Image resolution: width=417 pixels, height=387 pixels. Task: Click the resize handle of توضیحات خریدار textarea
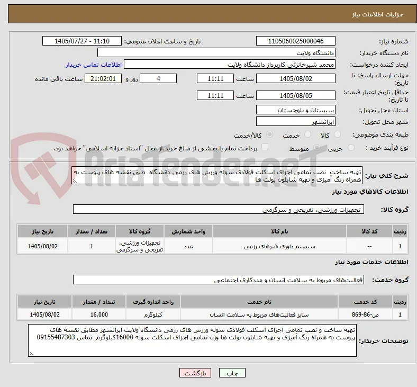31,354
